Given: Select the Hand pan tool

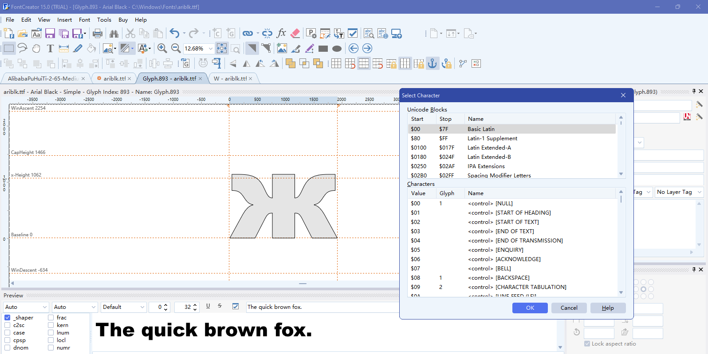Looking at the screenshot, I should pos(36,49).
